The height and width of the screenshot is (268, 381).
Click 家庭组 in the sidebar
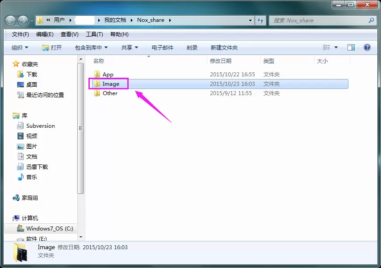[x=25, y=198]
